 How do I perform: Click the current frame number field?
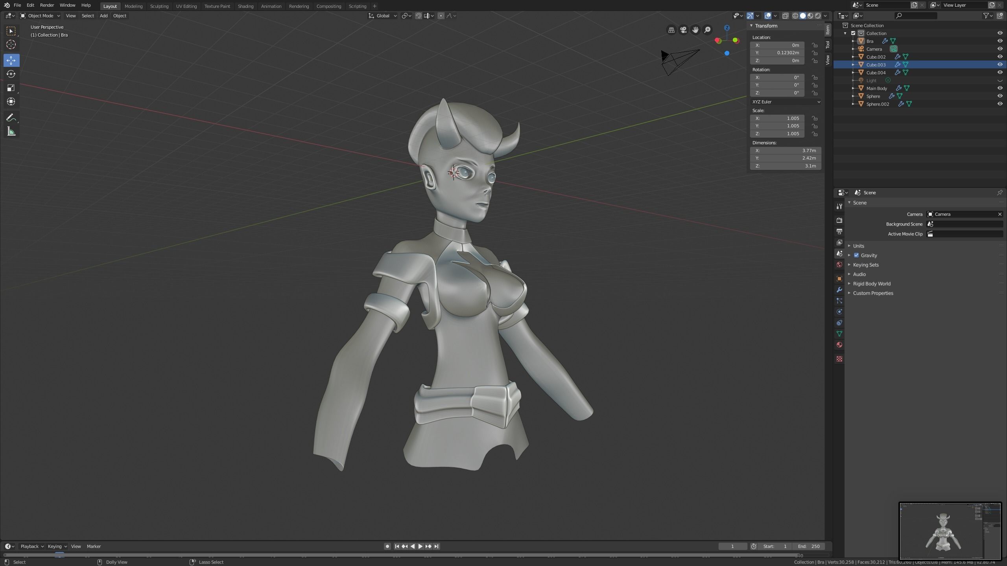pyautogui.click(x=732, y=546)
